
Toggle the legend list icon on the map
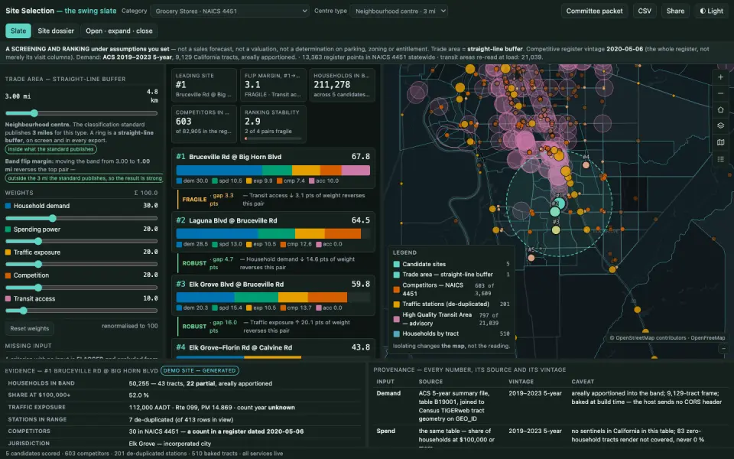pos(720,159)
